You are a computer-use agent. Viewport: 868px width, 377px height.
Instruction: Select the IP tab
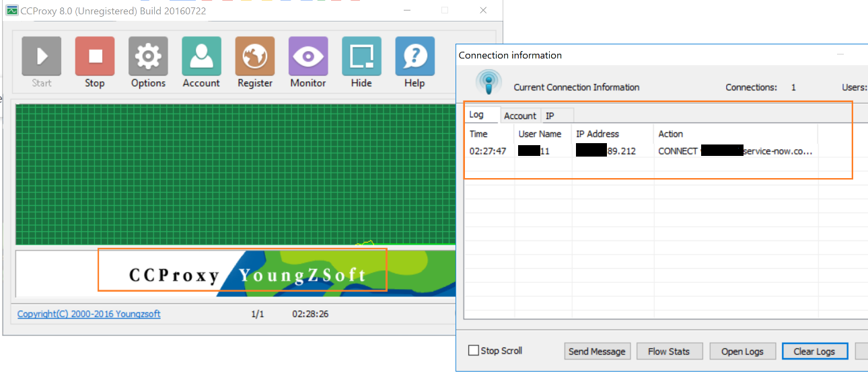[550, 116]
